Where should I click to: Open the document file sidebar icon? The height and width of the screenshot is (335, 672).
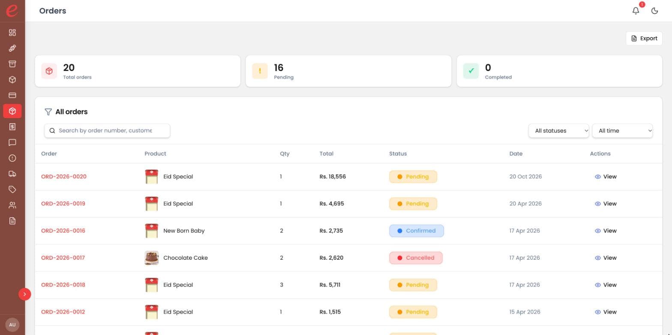[12, 221]
